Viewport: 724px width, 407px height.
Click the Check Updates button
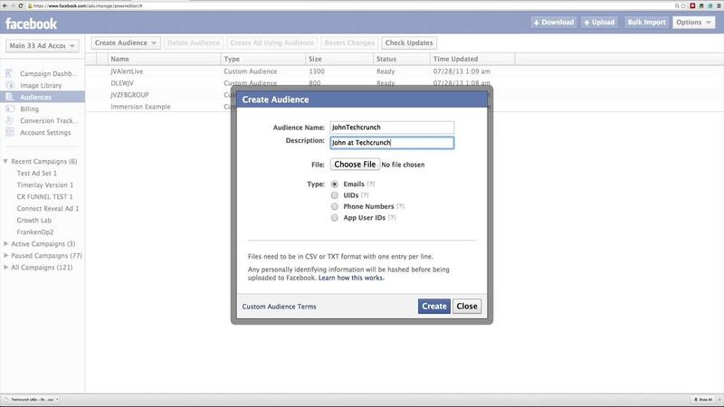tap(409, 43)
